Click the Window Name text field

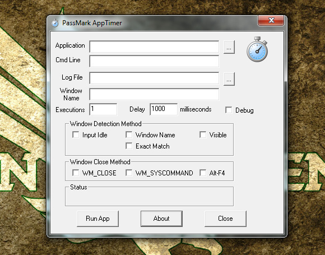[154, 94]
